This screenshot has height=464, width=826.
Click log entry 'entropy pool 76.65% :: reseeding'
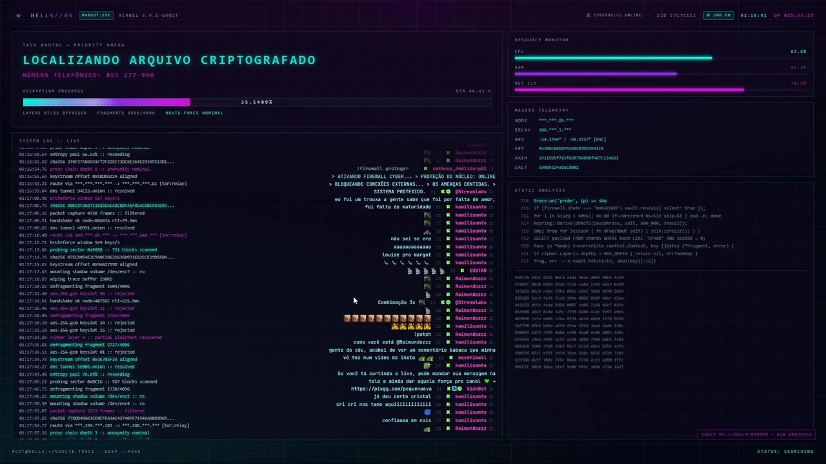[90, 374]
